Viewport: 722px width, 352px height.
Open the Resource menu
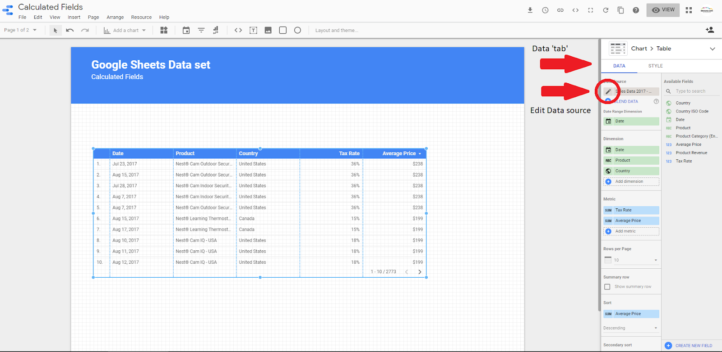point(141,17)
